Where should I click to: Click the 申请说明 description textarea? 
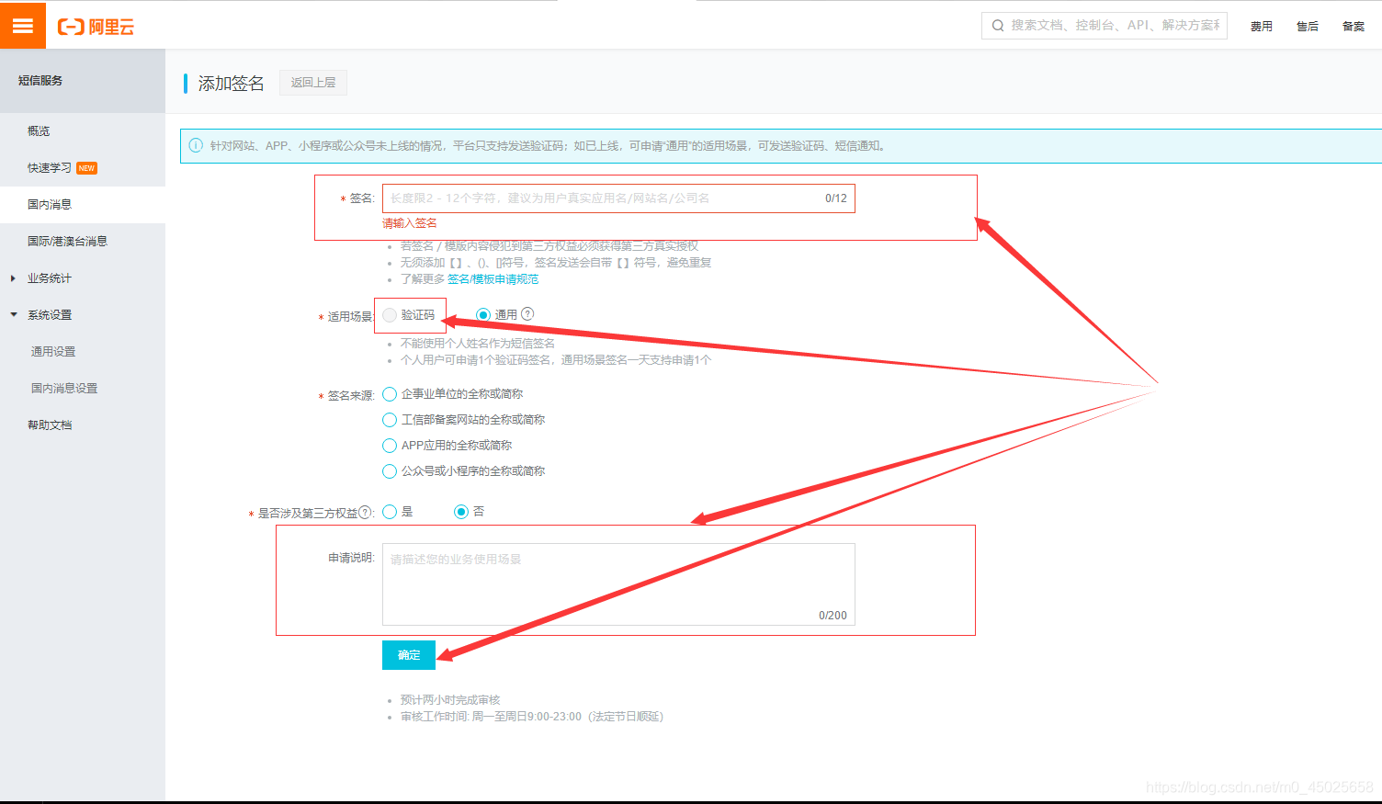coord(618,584)
